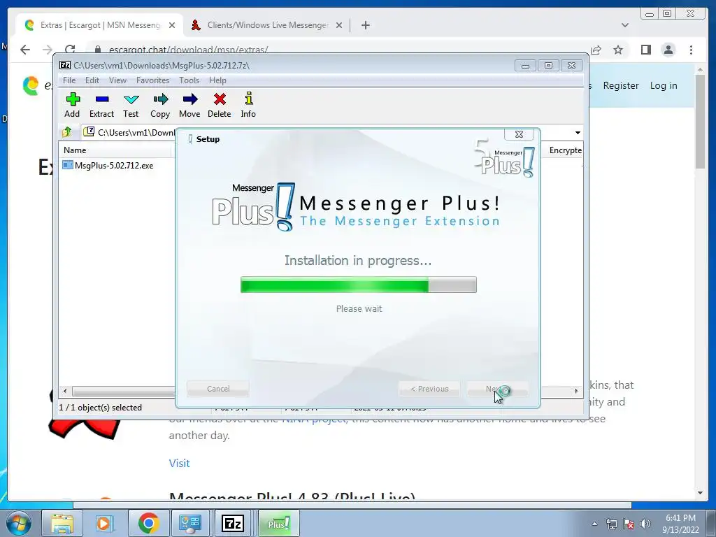Click the Copy icon in 7-Zip toolbar
Viewport: 716px width, 537px height.
tap(160, 99)
